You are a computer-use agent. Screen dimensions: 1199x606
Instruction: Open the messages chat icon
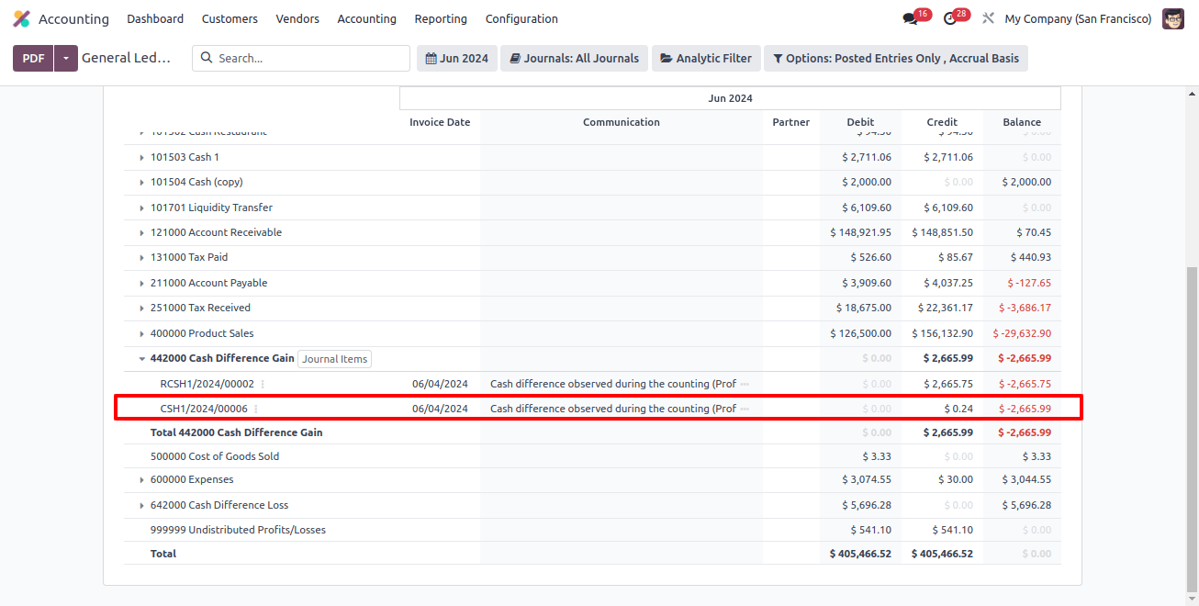[x=910, y=18]
